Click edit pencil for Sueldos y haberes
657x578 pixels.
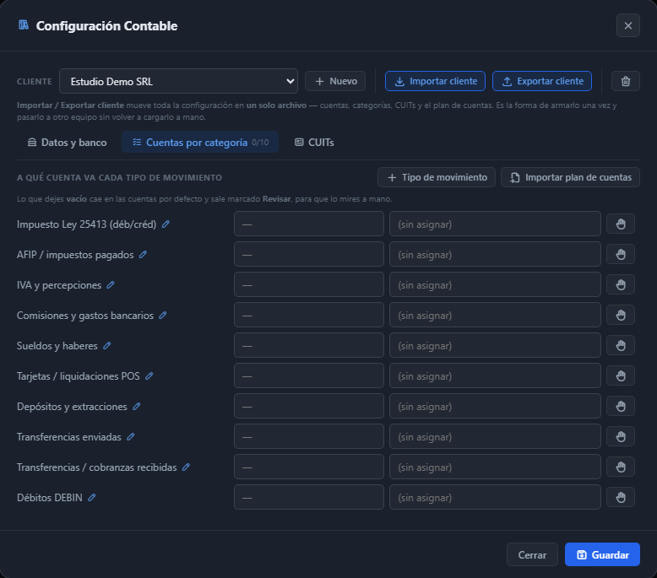click(107, 346)
